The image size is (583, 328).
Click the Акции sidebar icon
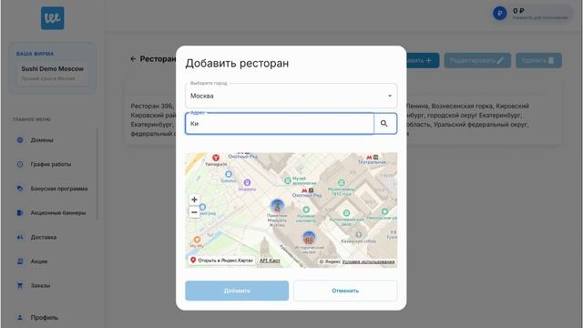coord(20,261)
